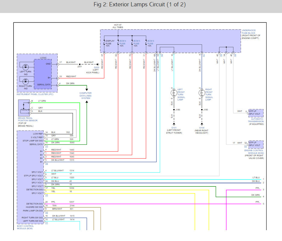Open the AUTOMATIC TRANSMISSION link
282x241 pixels.
pyautogui.click(x=256, y=120)
